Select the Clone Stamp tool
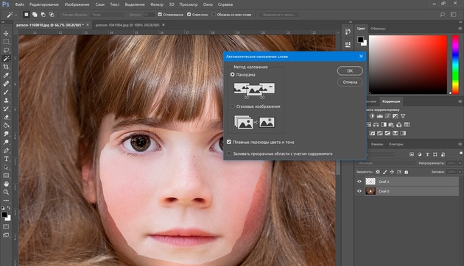Image resolution: width=464 pixels, height=266 pixels. [x=6, y=101]
